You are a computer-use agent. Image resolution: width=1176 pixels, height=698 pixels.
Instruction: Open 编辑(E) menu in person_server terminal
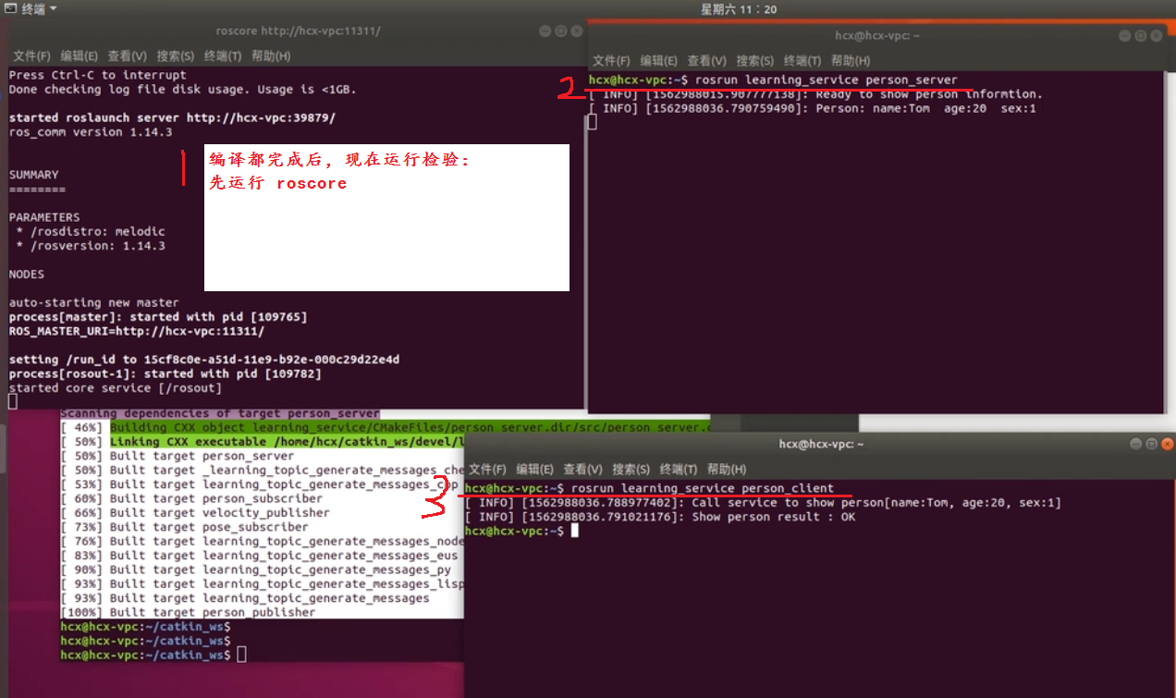point(659,61)
